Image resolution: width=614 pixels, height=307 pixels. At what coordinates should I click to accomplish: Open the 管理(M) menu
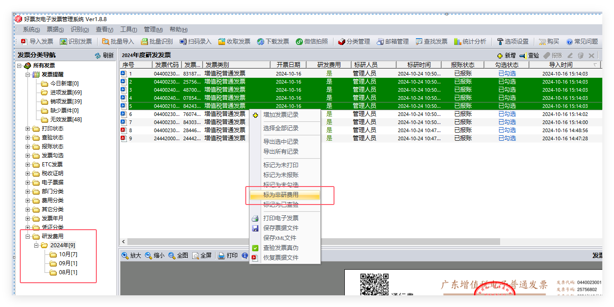tap(153, 29)
